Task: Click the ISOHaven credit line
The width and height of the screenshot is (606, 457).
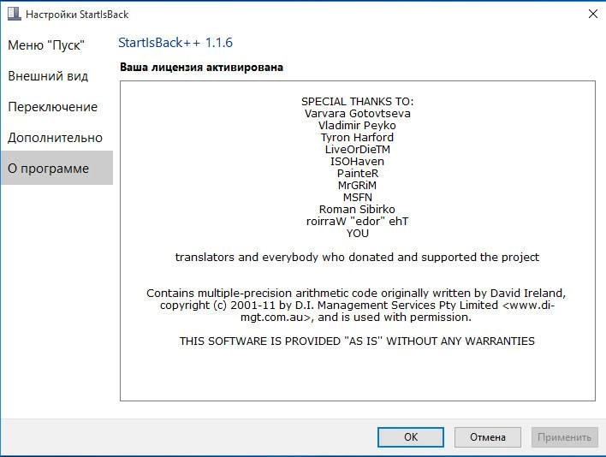Action: (357, 162)
